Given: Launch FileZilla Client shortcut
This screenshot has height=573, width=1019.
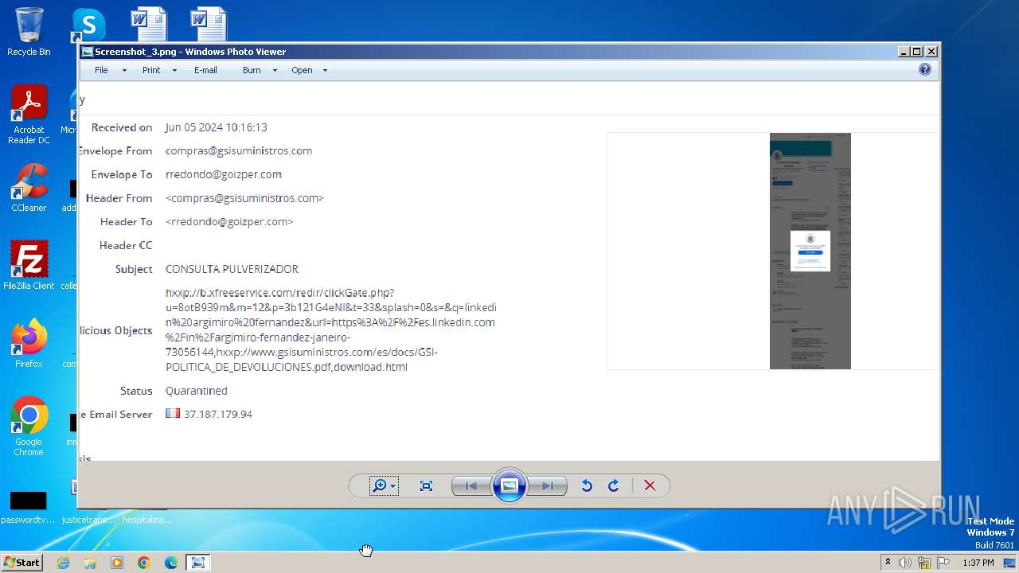Looking at the screenshot, I should tap(29, 265).
